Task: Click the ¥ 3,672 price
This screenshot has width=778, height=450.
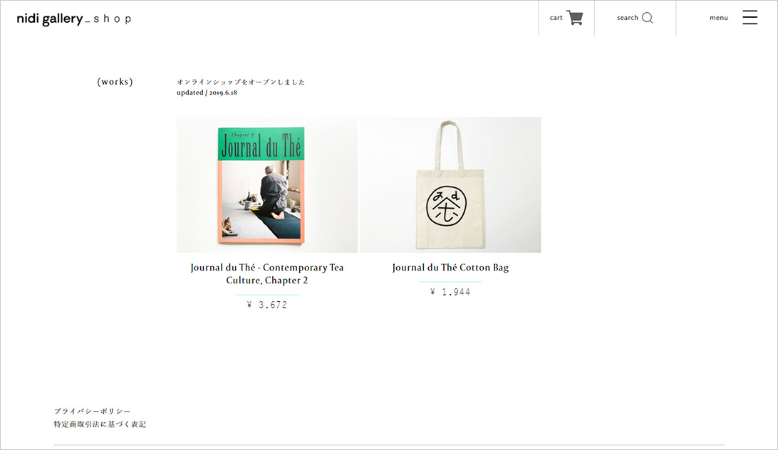Action: (267, 305)
